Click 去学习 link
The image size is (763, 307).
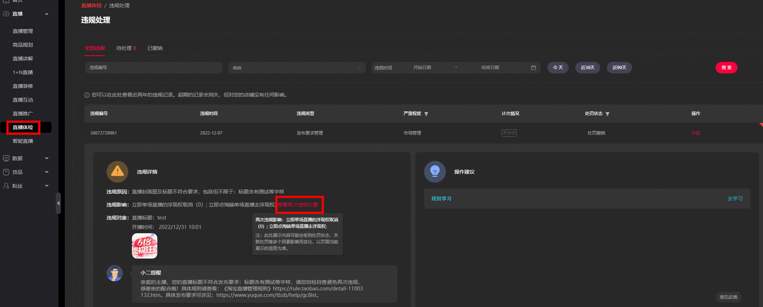(x=735, y=199)
